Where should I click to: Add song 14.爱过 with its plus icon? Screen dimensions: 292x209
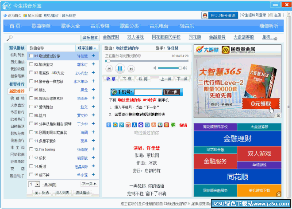pos(93,166)
